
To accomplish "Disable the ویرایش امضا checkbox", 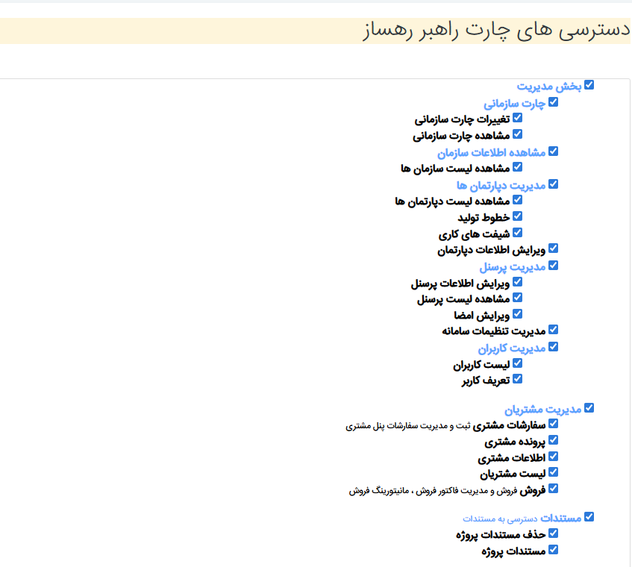I will [517, 314].
